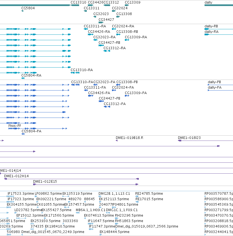The width and height of the screenshot is (233, 236).
Task: Select the CG5804 gene label
Action: pyautogui.click(x=28, y=8)
